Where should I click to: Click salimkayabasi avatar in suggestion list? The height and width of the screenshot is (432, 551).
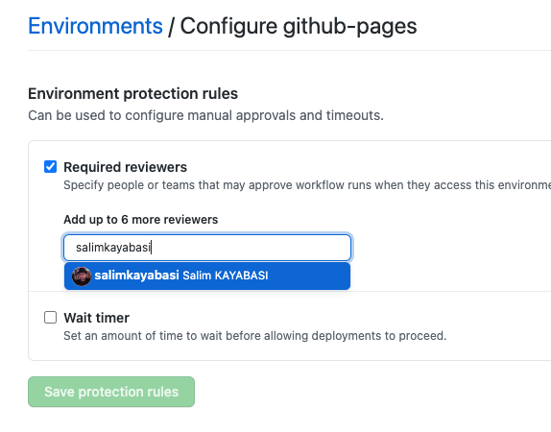pyautogui.click(x=82, y=276)
